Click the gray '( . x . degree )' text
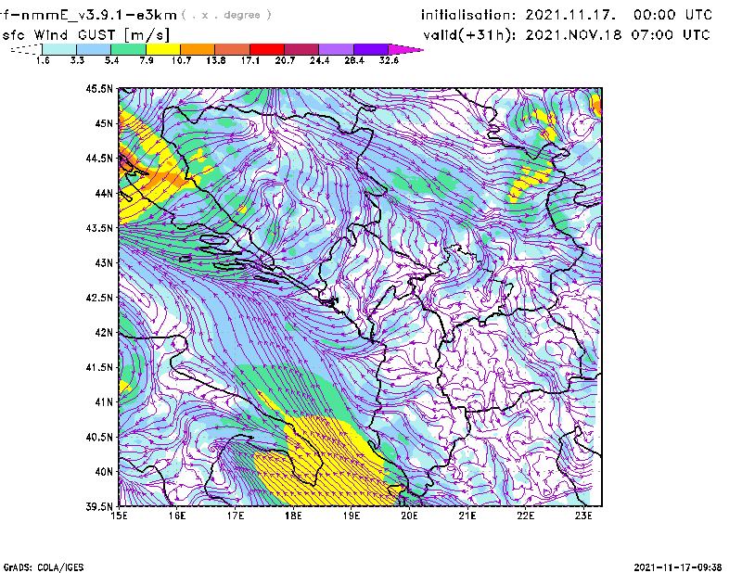742x573 pixels. pyautogui.click(x=226, y=15)
